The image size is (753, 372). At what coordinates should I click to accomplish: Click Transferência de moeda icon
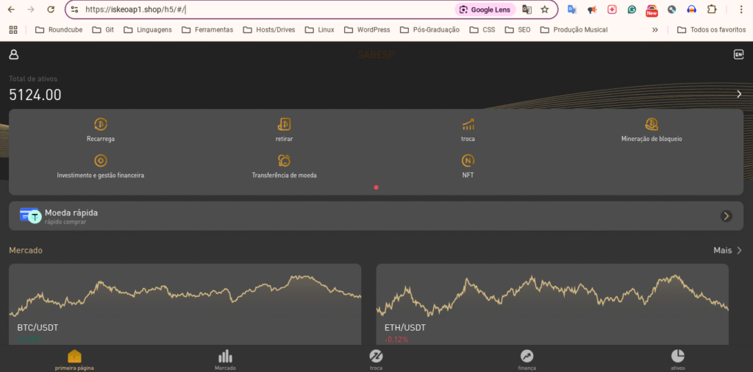tap(284, 160)
